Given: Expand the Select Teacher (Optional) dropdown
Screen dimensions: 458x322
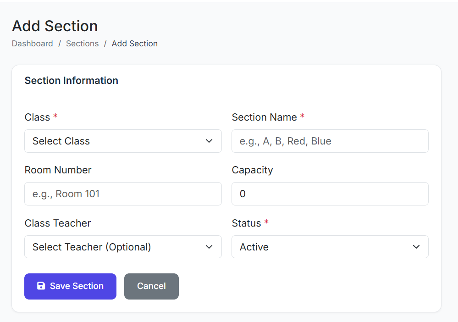Looking at the screenshot, I should click(122, 247).
